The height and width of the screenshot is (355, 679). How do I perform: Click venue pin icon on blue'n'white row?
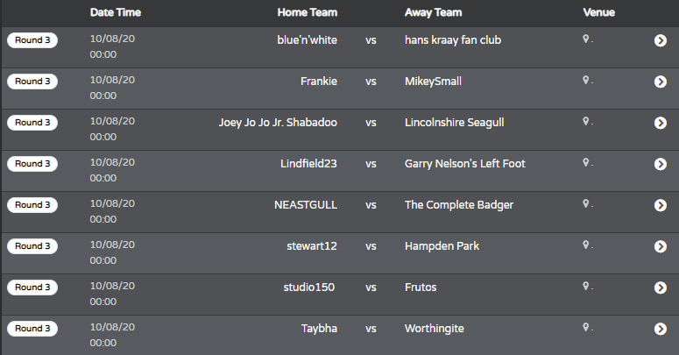(x=585, y=39)
